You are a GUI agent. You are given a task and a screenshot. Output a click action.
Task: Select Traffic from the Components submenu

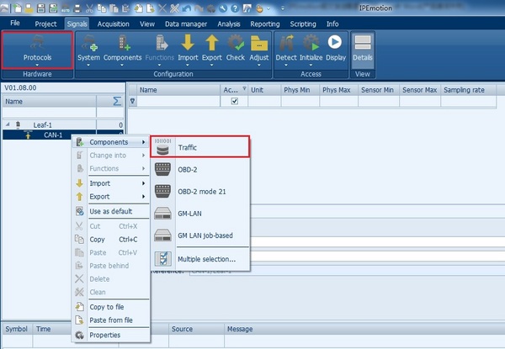(200, 147)
